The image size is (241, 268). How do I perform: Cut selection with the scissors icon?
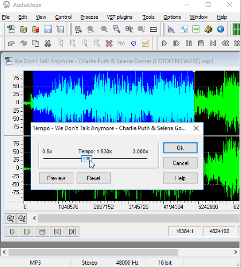point(48,44)
